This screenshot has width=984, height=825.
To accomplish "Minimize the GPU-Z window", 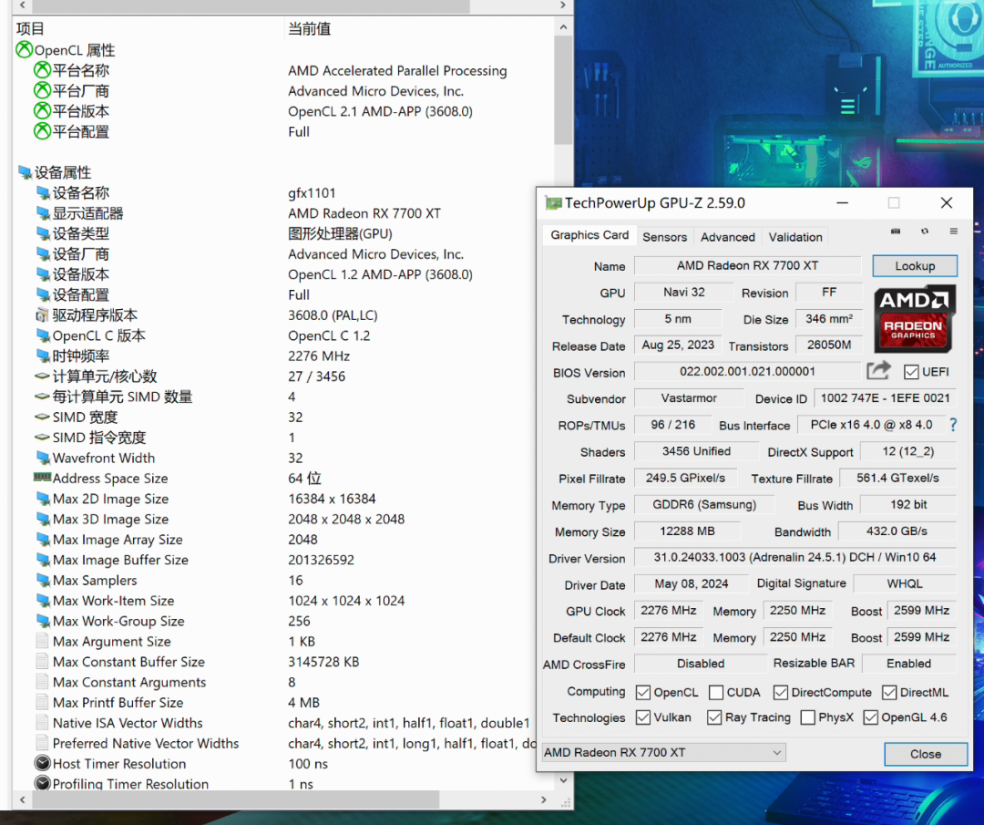I will pos(842,202).
